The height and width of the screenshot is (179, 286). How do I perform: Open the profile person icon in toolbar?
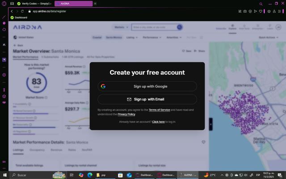coord(274,11)
